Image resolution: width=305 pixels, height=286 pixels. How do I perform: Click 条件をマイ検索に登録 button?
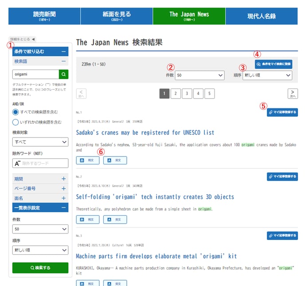click(x=274, y=64)
